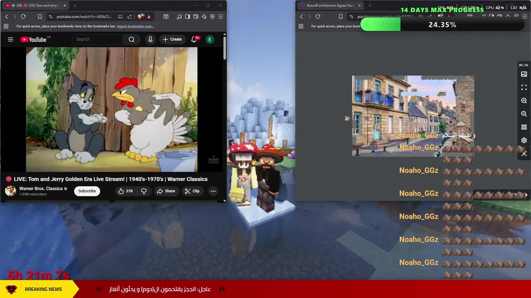This screenshot has width=531, height=298.
Task: Subscribe to Warner Bros. Classics
Action: click(87, 191)
